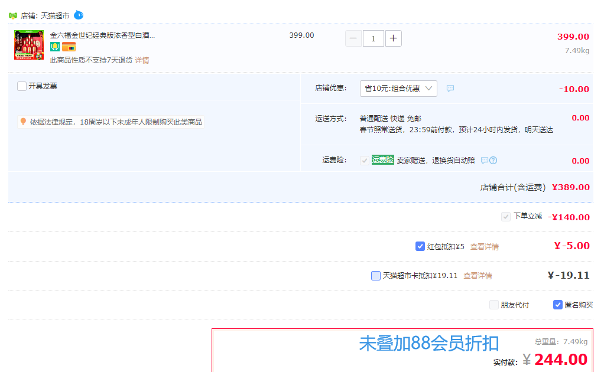Click shipping method 普通配送 快递 免邮

[391, 119]
